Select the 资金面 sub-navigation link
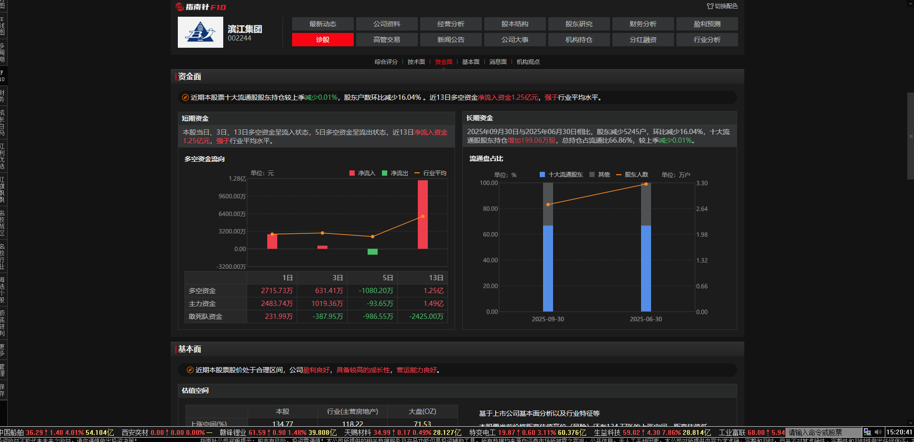Image resolution: width=914 pixels, height=442 pixels. click(444, 62)
